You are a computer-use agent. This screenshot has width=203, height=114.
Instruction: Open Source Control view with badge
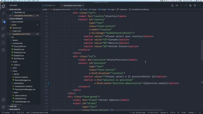[x=3, y=21]
